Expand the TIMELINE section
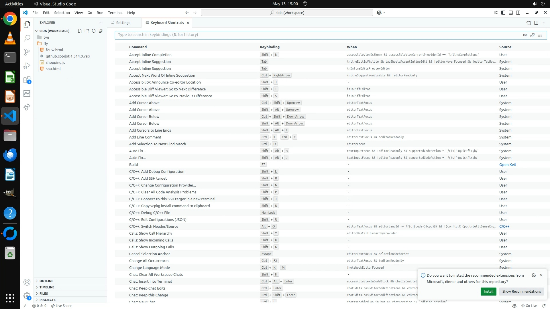The width and height of the screenshot is (550, 309). 47,287
